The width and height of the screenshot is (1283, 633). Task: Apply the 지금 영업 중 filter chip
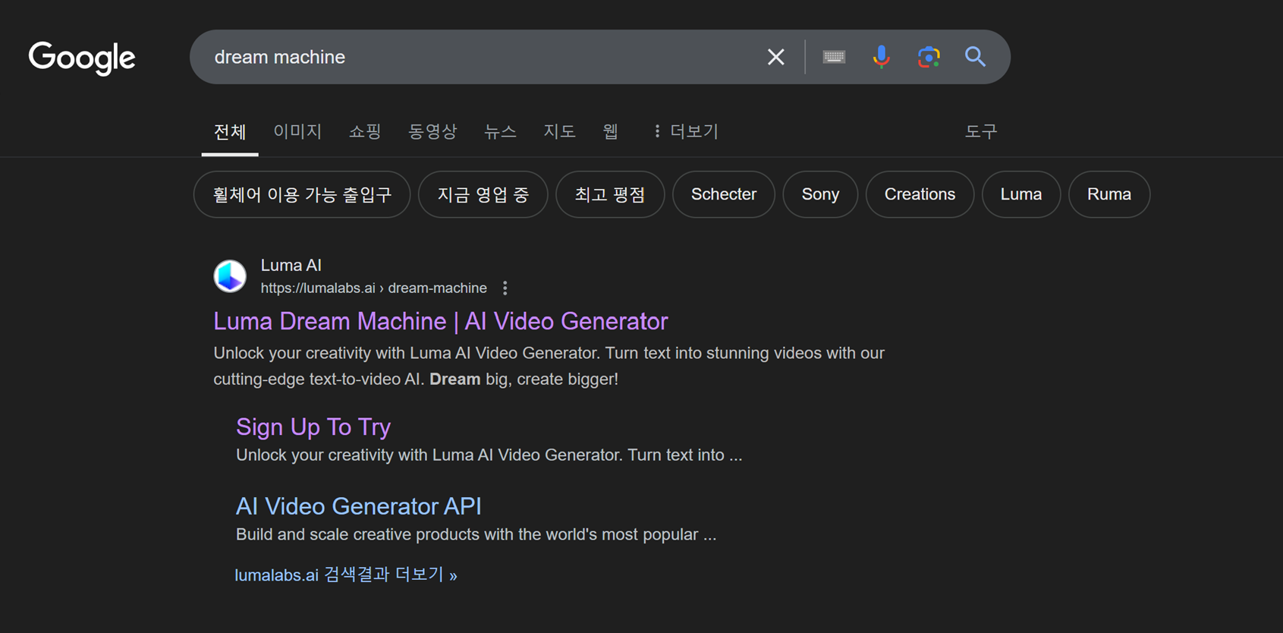[x=483, y=194]
